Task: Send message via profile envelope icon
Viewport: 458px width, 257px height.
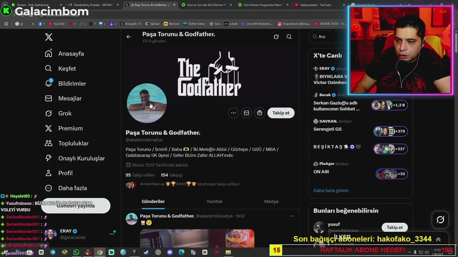Action: pyautogui.click(x=247, y=113)
